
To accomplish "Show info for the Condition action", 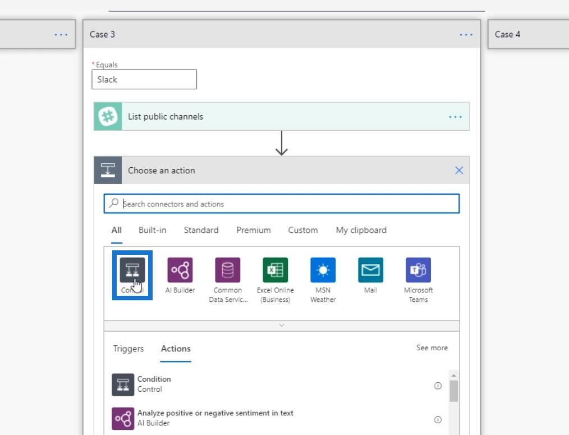I will click(438, 386).
